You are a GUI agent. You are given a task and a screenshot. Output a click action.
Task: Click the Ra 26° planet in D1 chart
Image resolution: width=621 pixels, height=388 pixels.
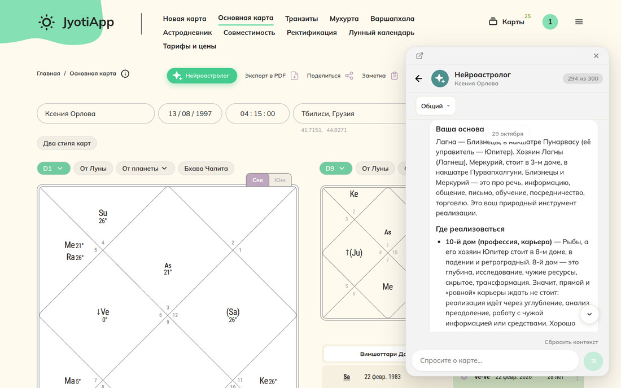[x=75, y=257]
